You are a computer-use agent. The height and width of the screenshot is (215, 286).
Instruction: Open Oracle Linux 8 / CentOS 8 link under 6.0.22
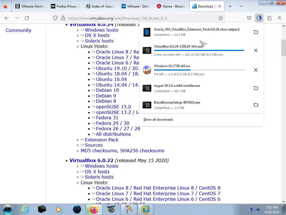(x=158, y=188)
